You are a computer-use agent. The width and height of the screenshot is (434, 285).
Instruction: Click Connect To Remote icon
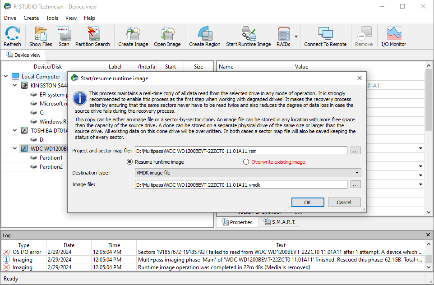pos(325,36)
